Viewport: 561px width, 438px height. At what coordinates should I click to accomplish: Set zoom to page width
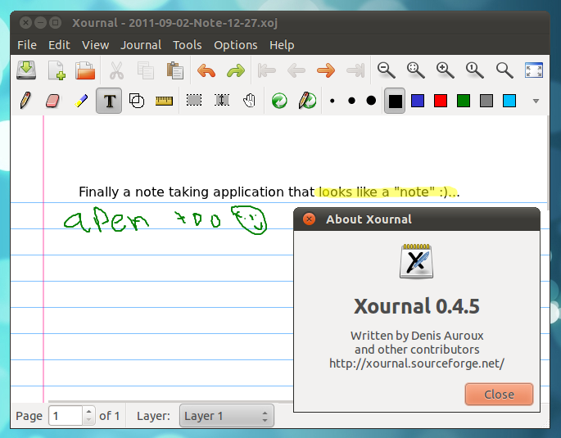(x=416, y=70)
